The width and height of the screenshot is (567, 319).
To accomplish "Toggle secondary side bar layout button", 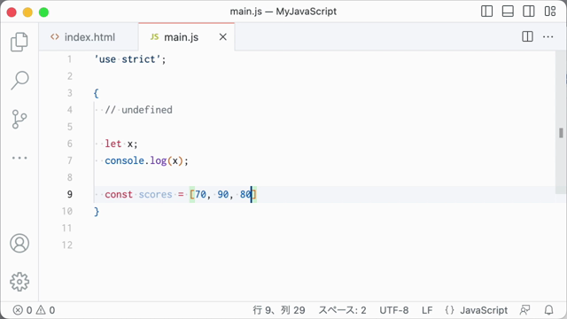I will click(529, 12).
